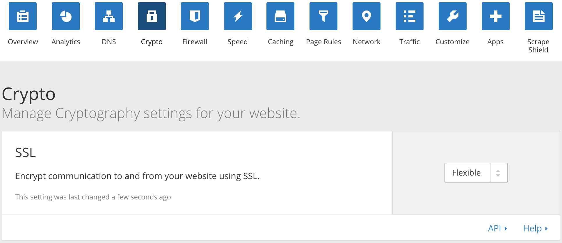Open the Traffic list icon
The image size is (562, 243).
pyautogui.click(x=409, y=16)
